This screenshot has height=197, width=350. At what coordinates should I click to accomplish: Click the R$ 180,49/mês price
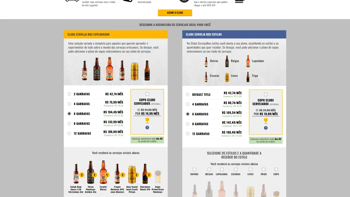232,132
